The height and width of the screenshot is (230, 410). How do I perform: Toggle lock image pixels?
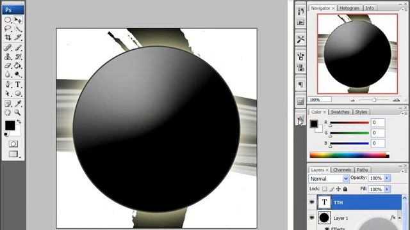(332, 189)
